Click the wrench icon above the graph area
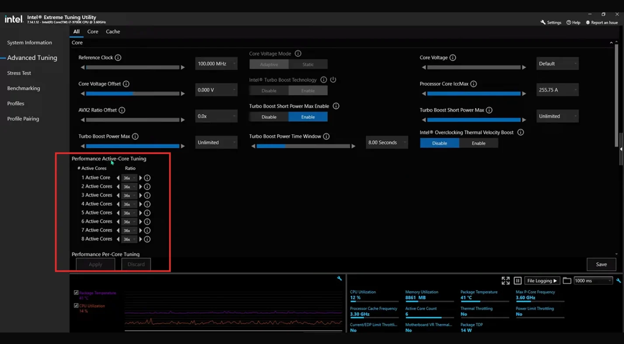 pos(340,278)
